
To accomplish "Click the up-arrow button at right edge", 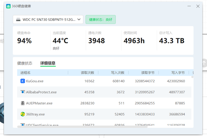I will point(204,63).
